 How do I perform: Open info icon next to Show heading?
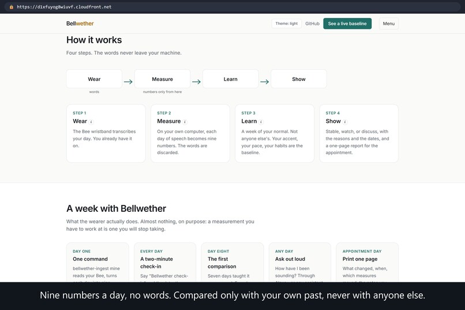345,122
